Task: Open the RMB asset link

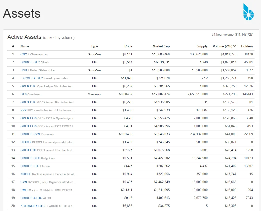Action: (24, 190)
